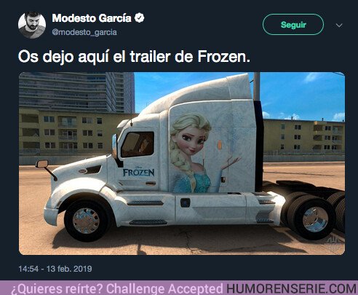Click the HUMORENSERIE.COM watermark
This screenshot has width=358, height=295.
tap(291, 288)
